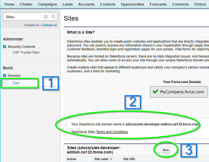Click the 'Your Force.com Domain' label
209x162 pixels.
click(182, 82)
